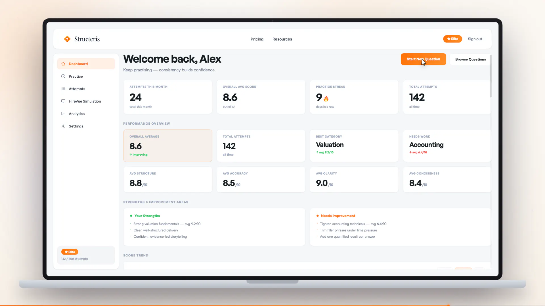The width and height of the screenshot is (545, 306).
Task: Click the Attempts This Month card showing 24
Action: [x=167, y=97]
